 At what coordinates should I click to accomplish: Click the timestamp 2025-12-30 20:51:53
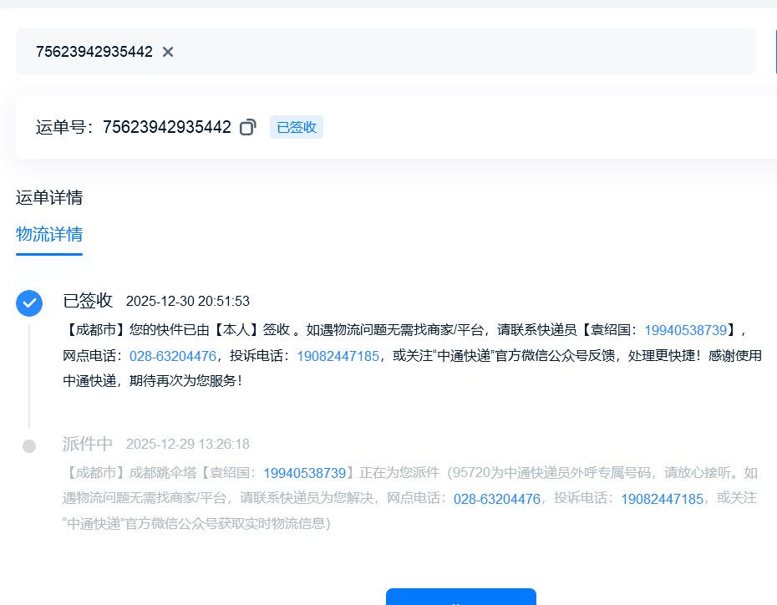[x=188, y=302]
